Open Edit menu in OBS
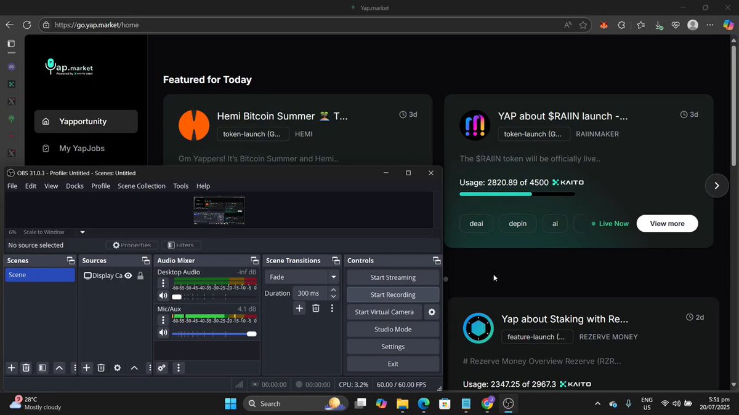 pyautogui.click(x=31, y=186)
